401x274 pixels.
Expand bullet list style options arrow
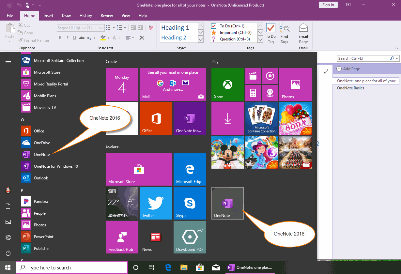[x=113, y=28]
